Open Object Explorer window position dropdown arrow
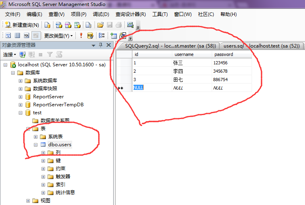Screen dimensions: 305x205 (93, 46)
